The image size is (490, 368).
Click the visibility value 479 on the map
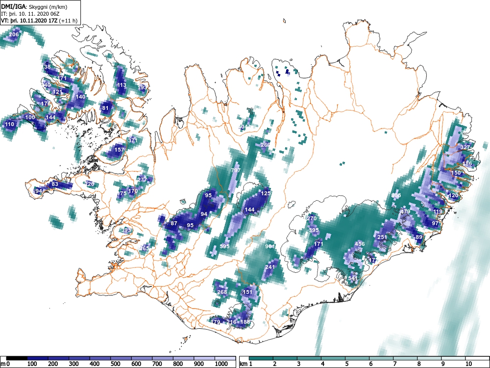405,211
